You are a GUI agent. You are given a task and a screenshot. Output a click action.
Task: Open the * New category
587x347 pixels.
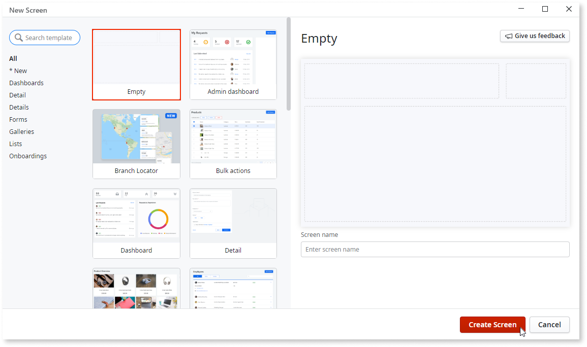point(18,71)
